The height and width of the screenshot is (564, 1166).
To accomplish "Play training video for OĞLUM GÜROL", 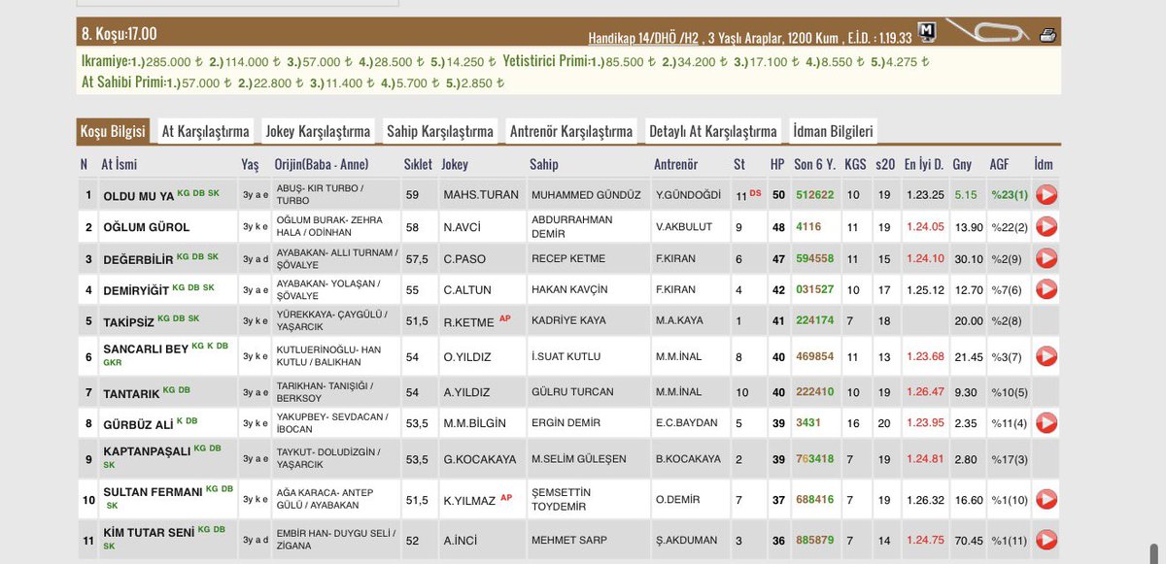I will point(1046,227).
